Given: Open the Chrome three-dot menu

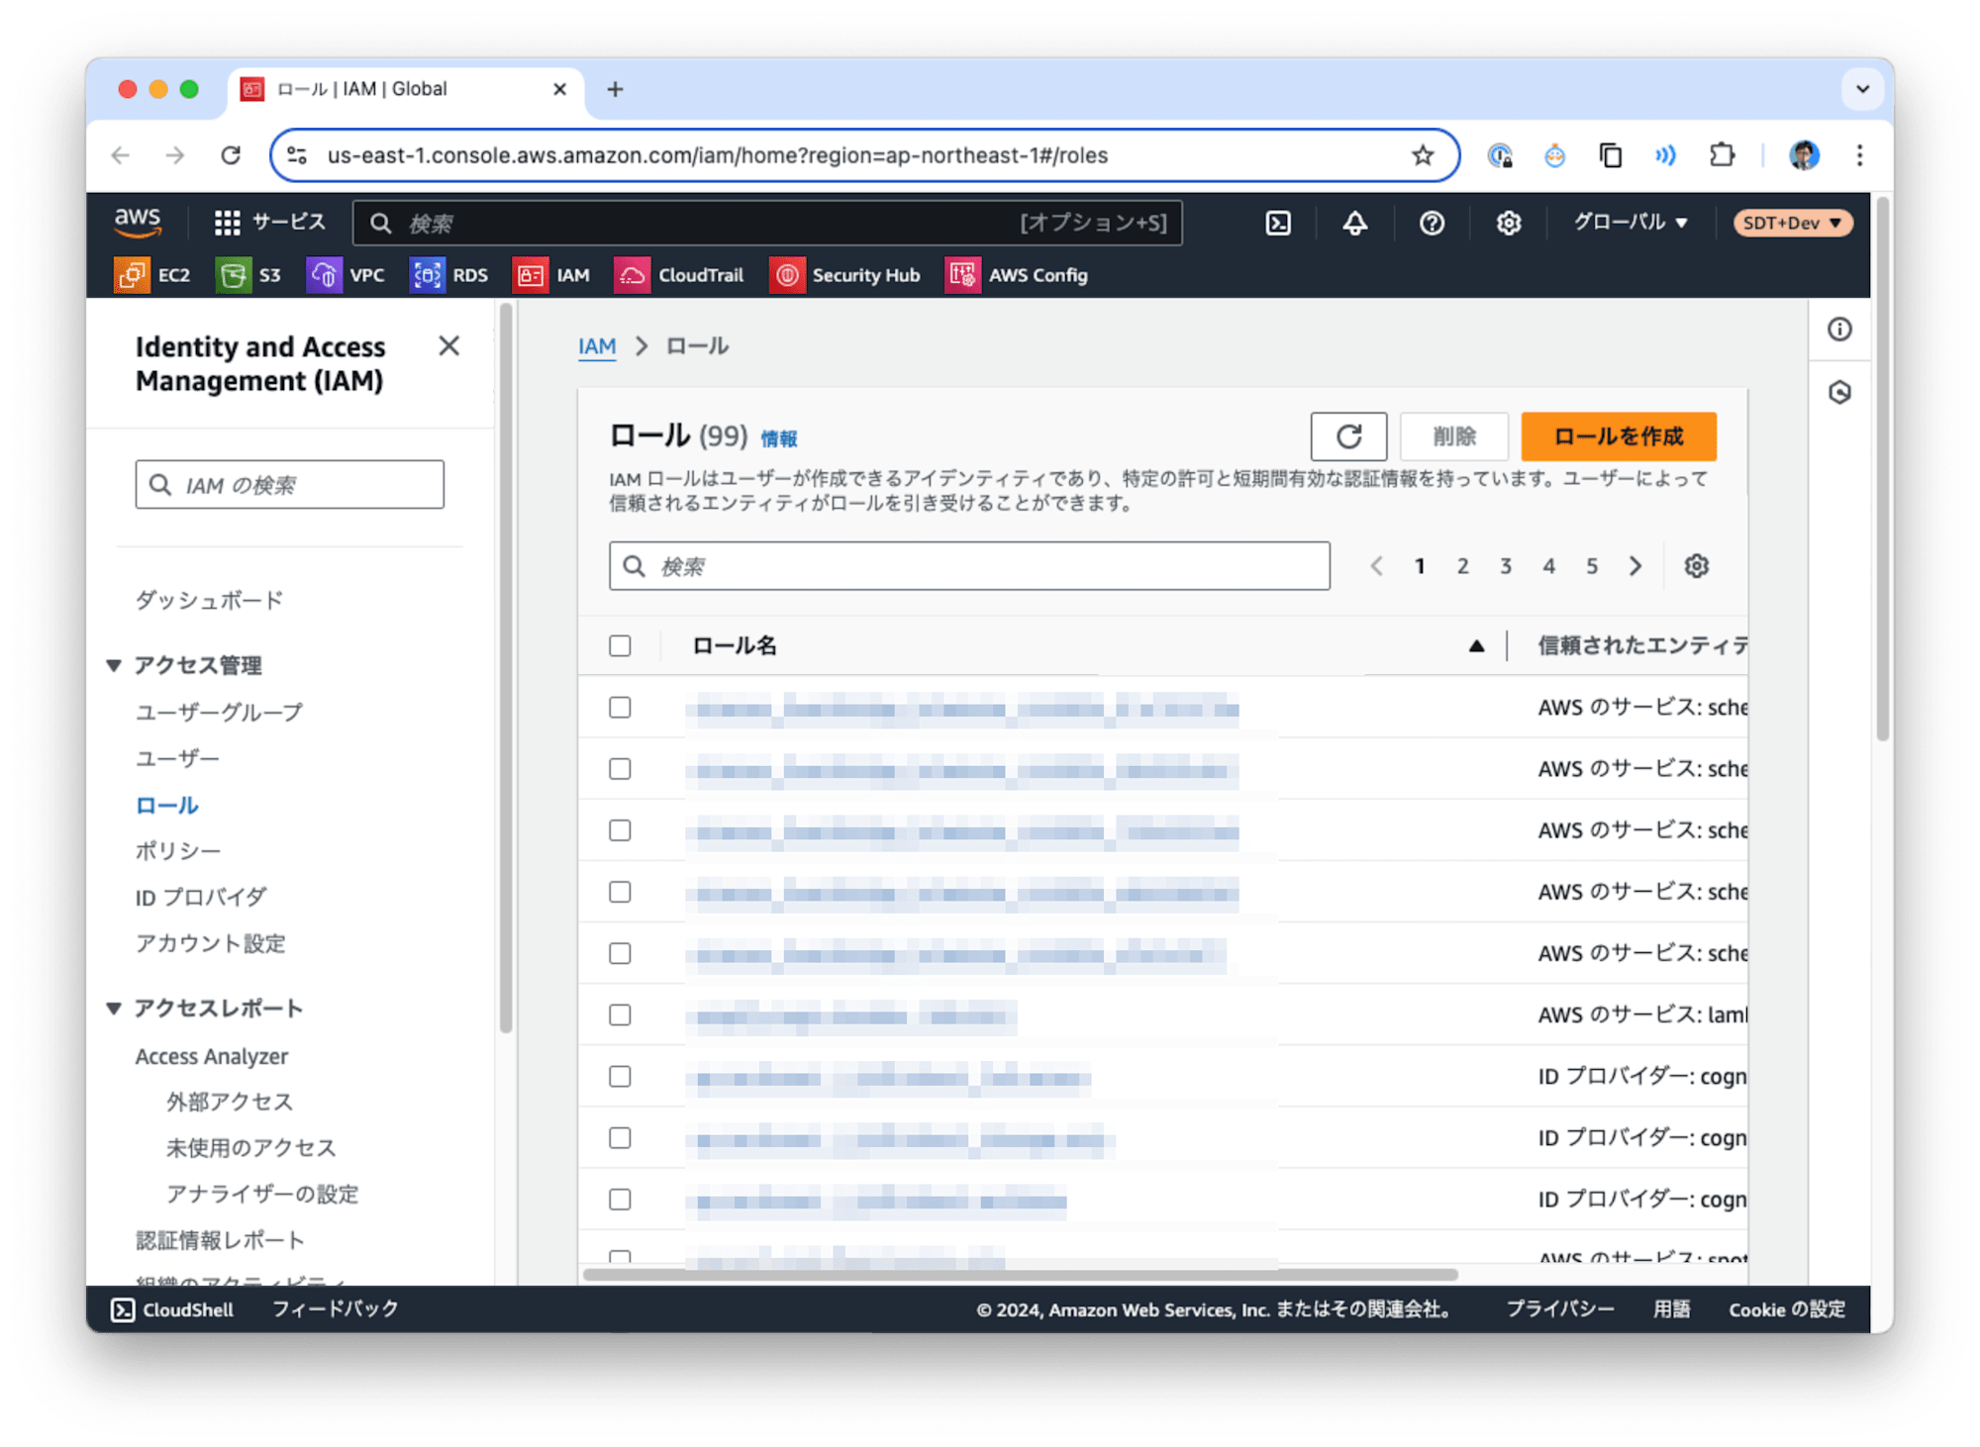Looking at the screenshot, I should click(1859, 155).
